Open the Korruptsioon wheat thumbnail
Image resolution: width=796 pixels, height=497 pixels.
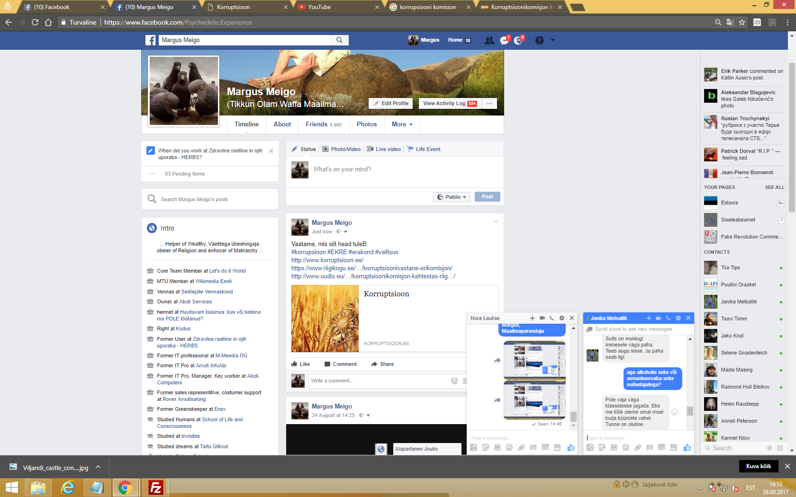325,319
